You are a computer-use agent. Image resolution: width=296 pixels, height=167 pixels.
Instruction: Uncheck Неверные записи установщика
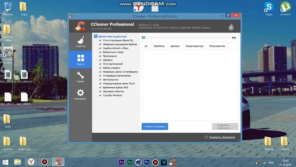point(100,72)
